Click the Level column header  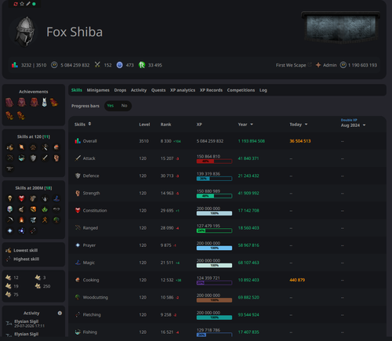(x=144, y=125)
